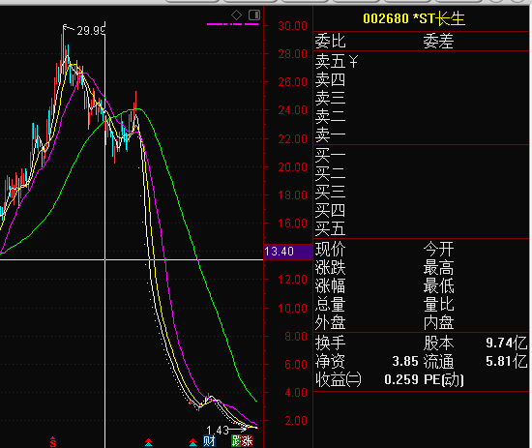Click the 30.00 price axis label
This screenshot has height=448, width=532.
(x=293, y=26)
